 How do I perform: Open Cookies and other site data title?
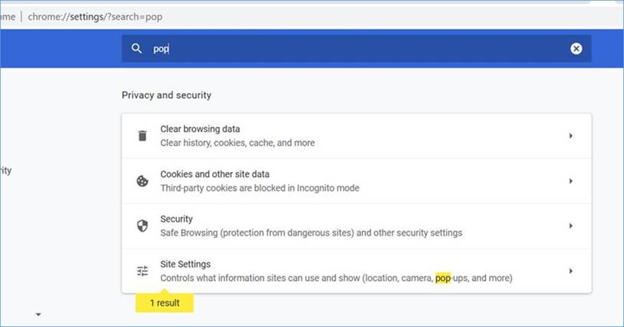pyautogui.click(x=215, y=174)
